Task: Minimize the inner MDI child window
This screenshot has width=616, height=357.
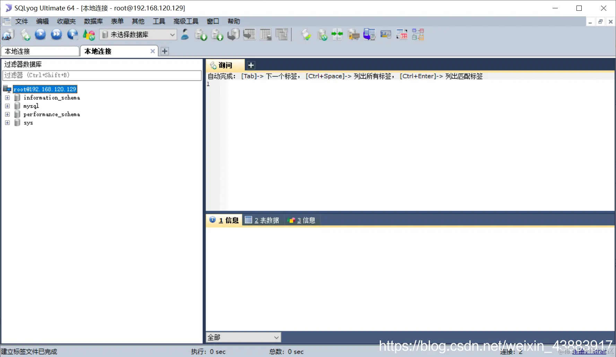Action: tap(590, 21)
